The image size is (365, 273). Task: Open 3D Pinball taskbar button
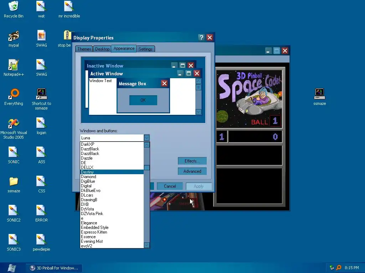tap(54, 268)
